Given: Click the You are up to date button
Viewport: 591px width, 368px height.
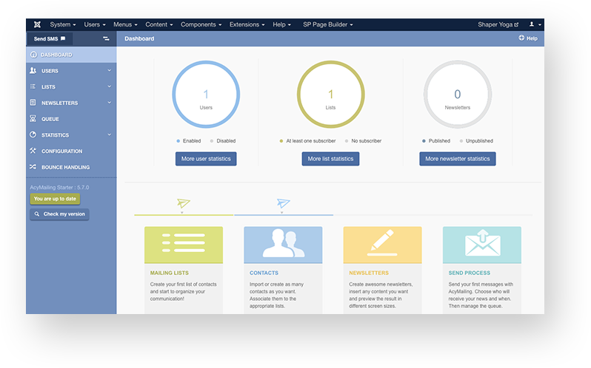Looking at the screenshot, I should [x=55, y=199].
